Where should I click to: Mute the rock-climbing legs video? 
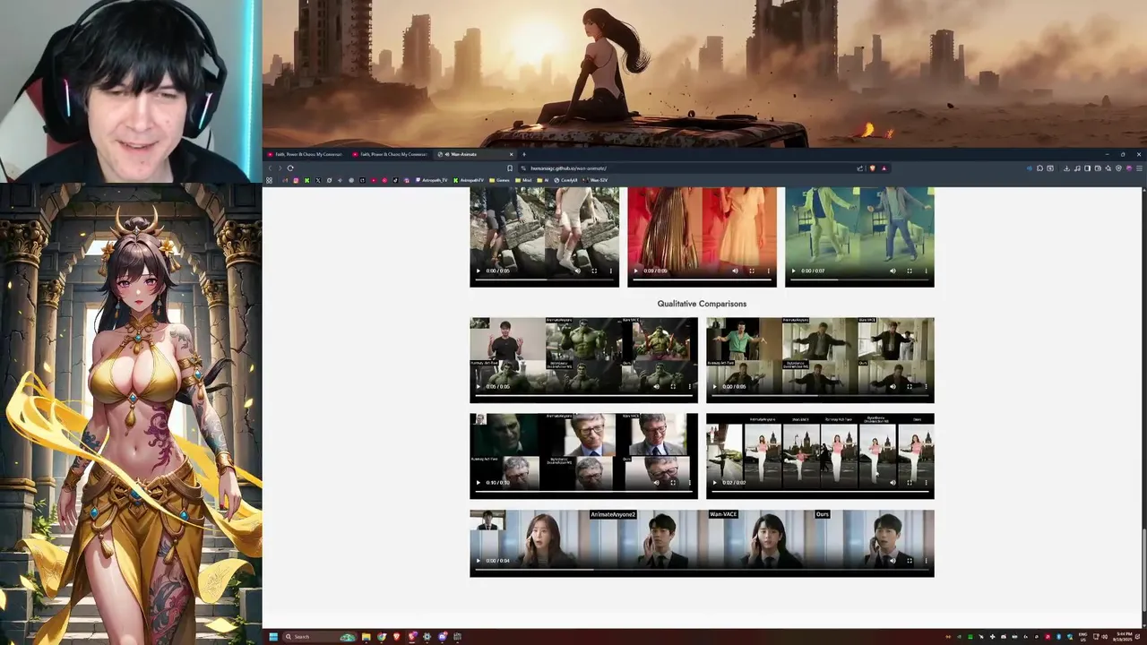tap(577, 271)
